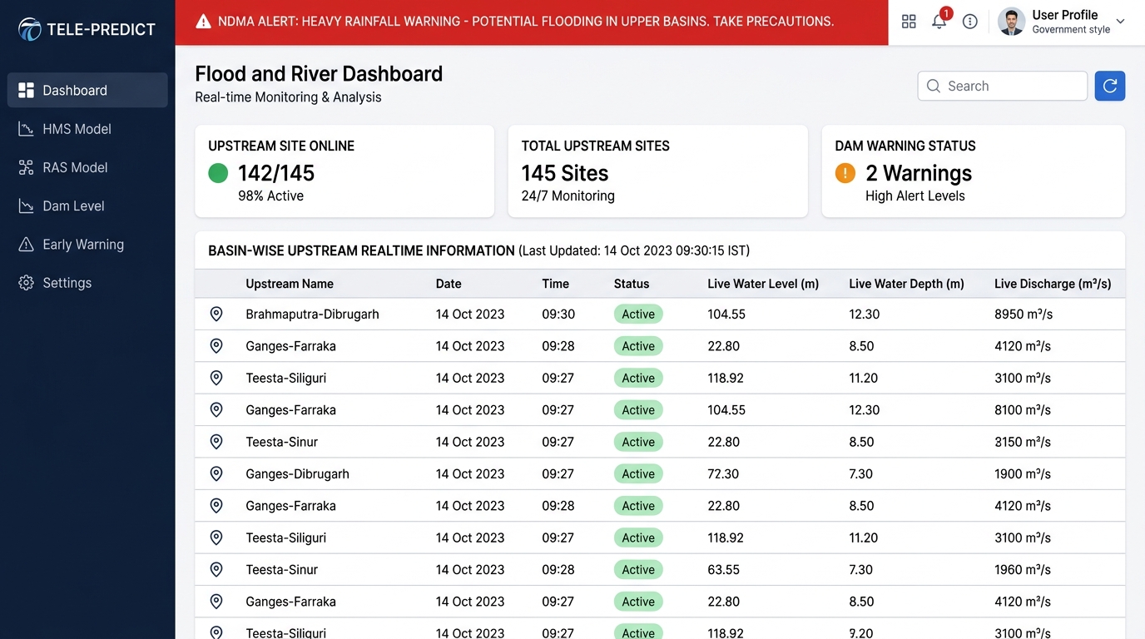Click the Search input field
The width and height of the screenshot is (1145, 639).
(1003, 86)
